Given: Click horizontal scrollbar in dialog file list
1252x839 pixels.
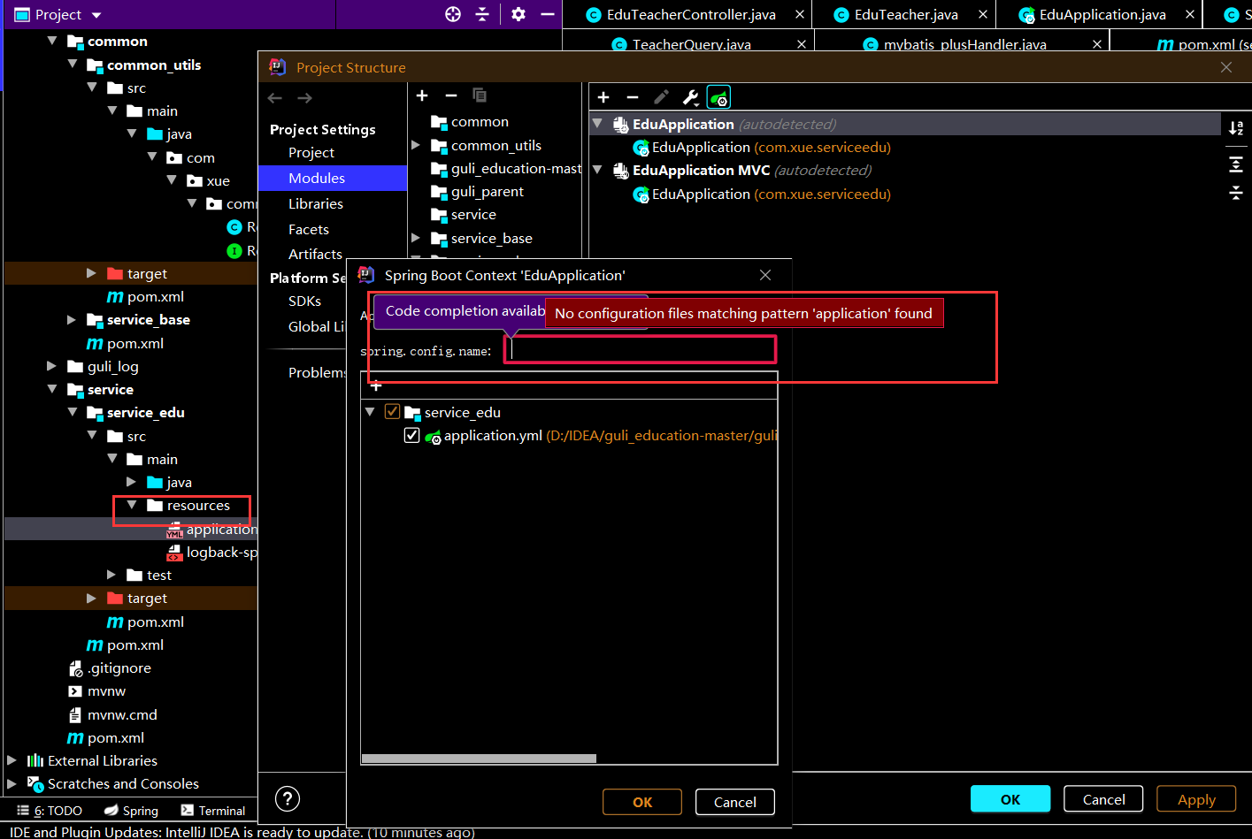Looking at the screenshot, I should [x=479, y=759].
